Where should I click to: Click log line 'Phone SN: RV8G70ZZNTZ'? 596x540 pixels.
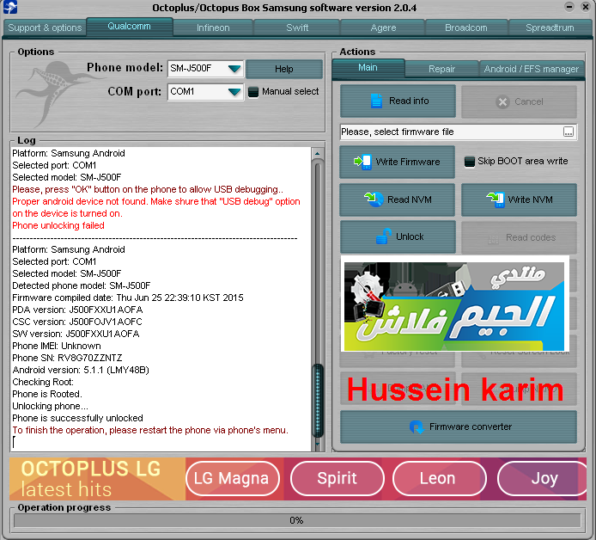coord(67,358)
